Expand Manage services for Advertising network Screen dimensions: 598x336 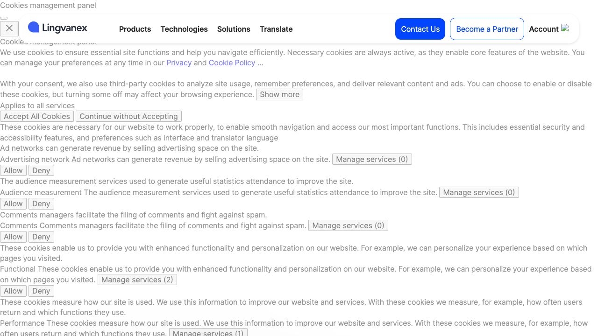click(x=372, y=159)
